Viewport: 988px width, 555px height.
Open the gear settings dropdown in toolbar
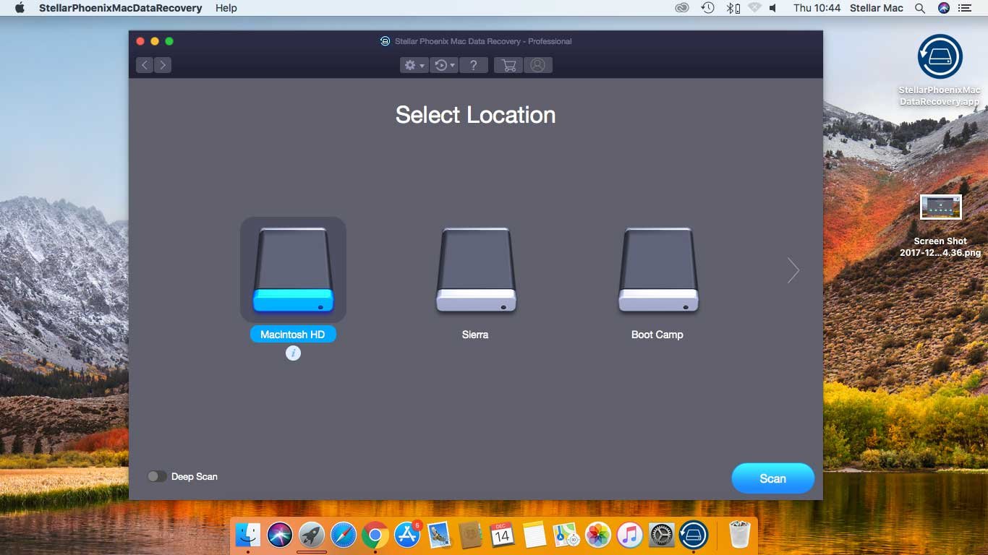[414, 65]
